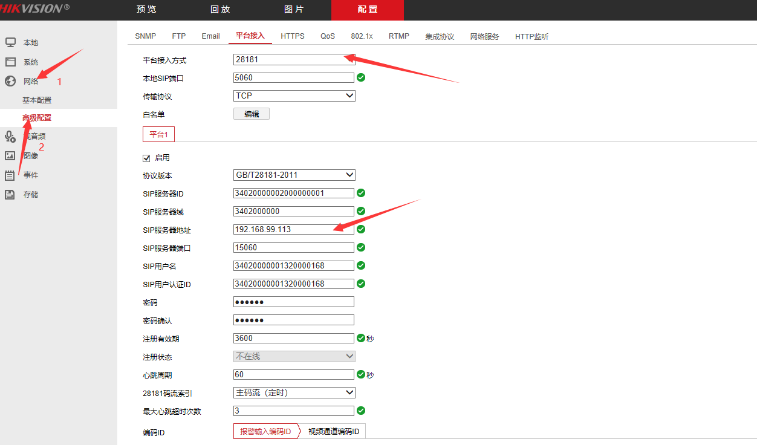Click green check icon next to SIP服务器端口
Viewport: 757px width, 445px height.
pos(361,247)
